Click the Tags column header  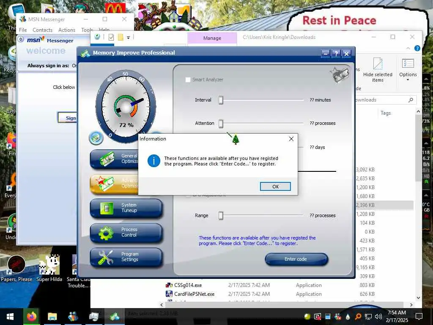[x=386, y=113]
